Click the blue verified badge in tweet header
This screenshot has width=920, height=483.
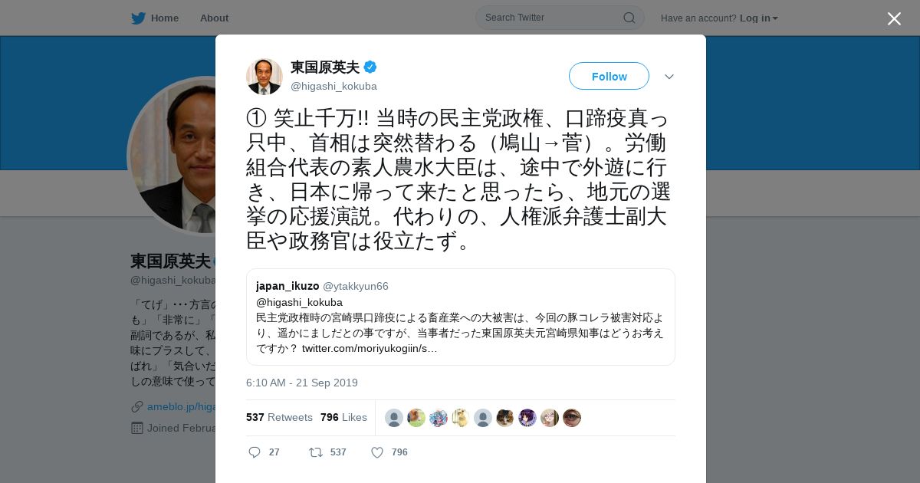click(x=370, y=67)
